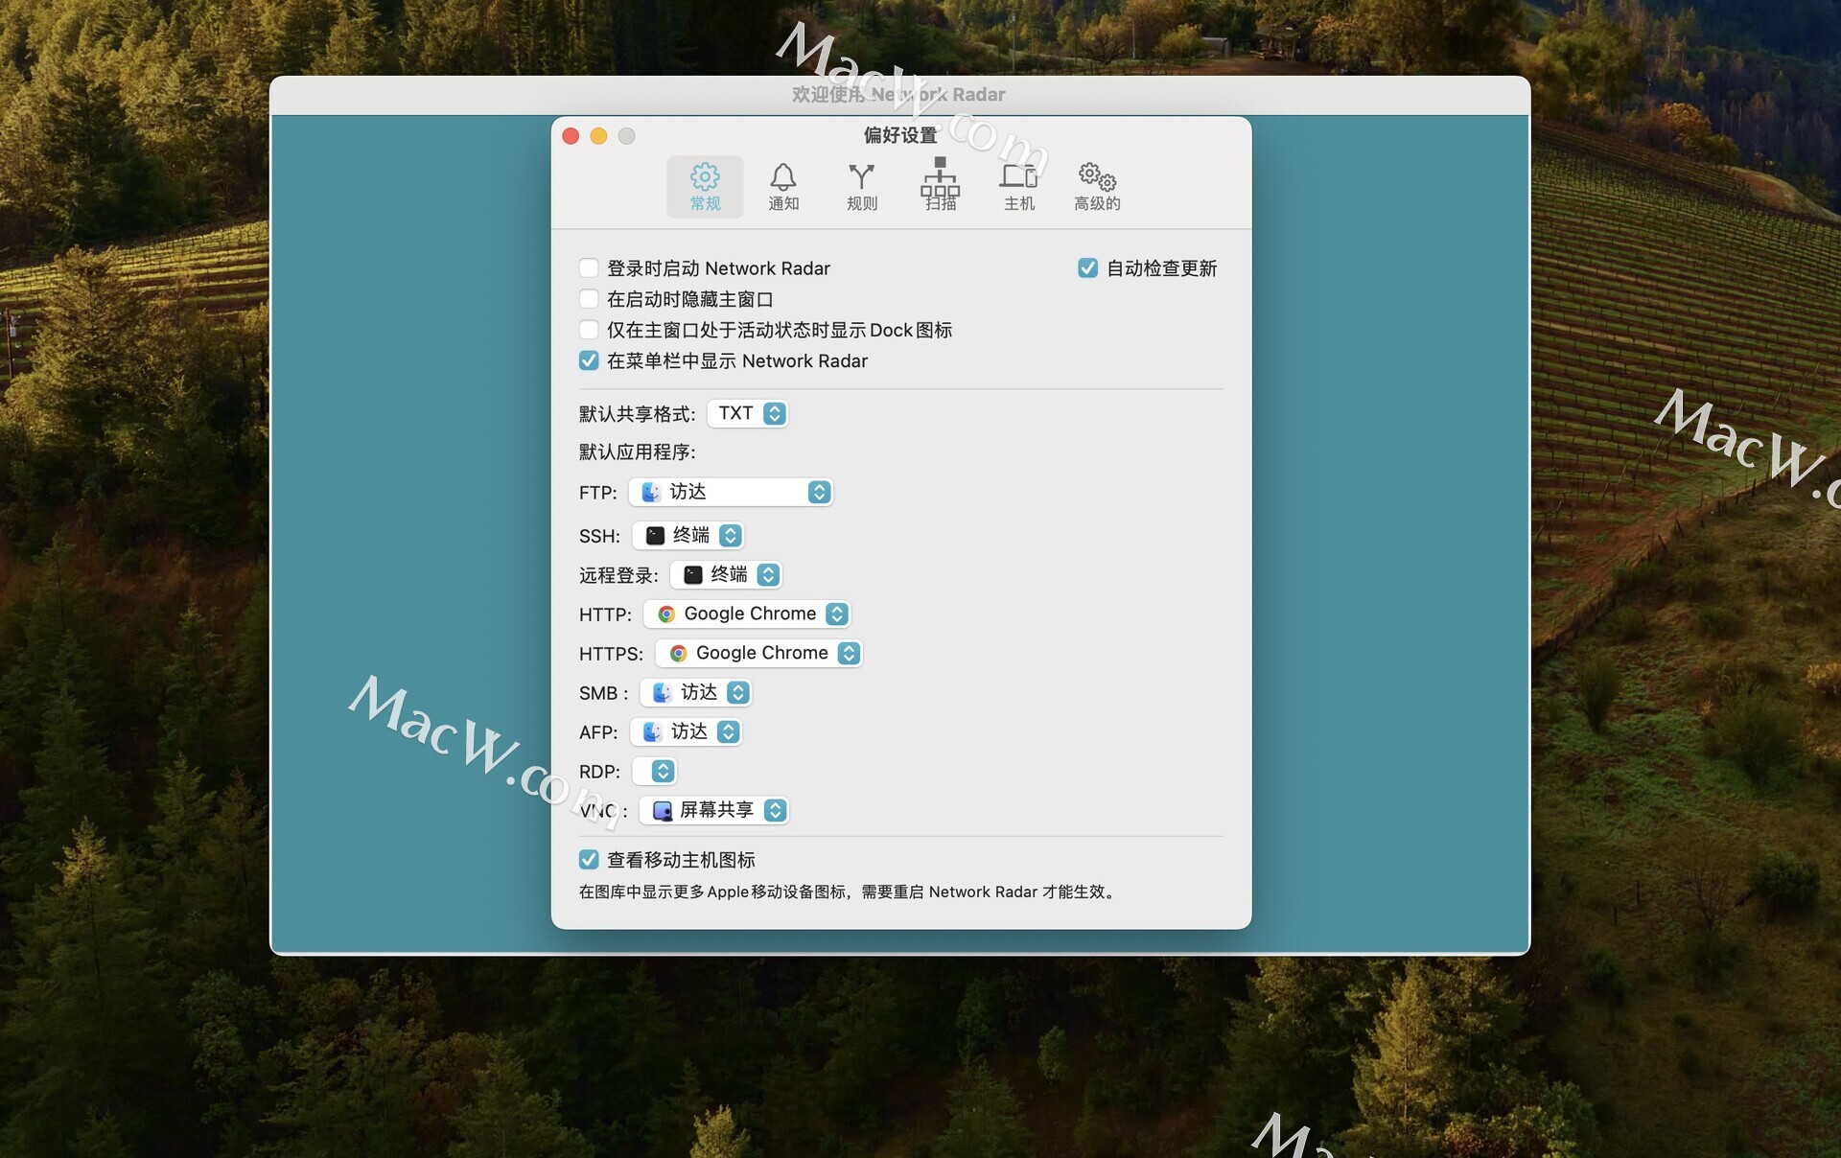
Task: Switch to the 扫描 scan tab
Action: click(x=941, y=185)
